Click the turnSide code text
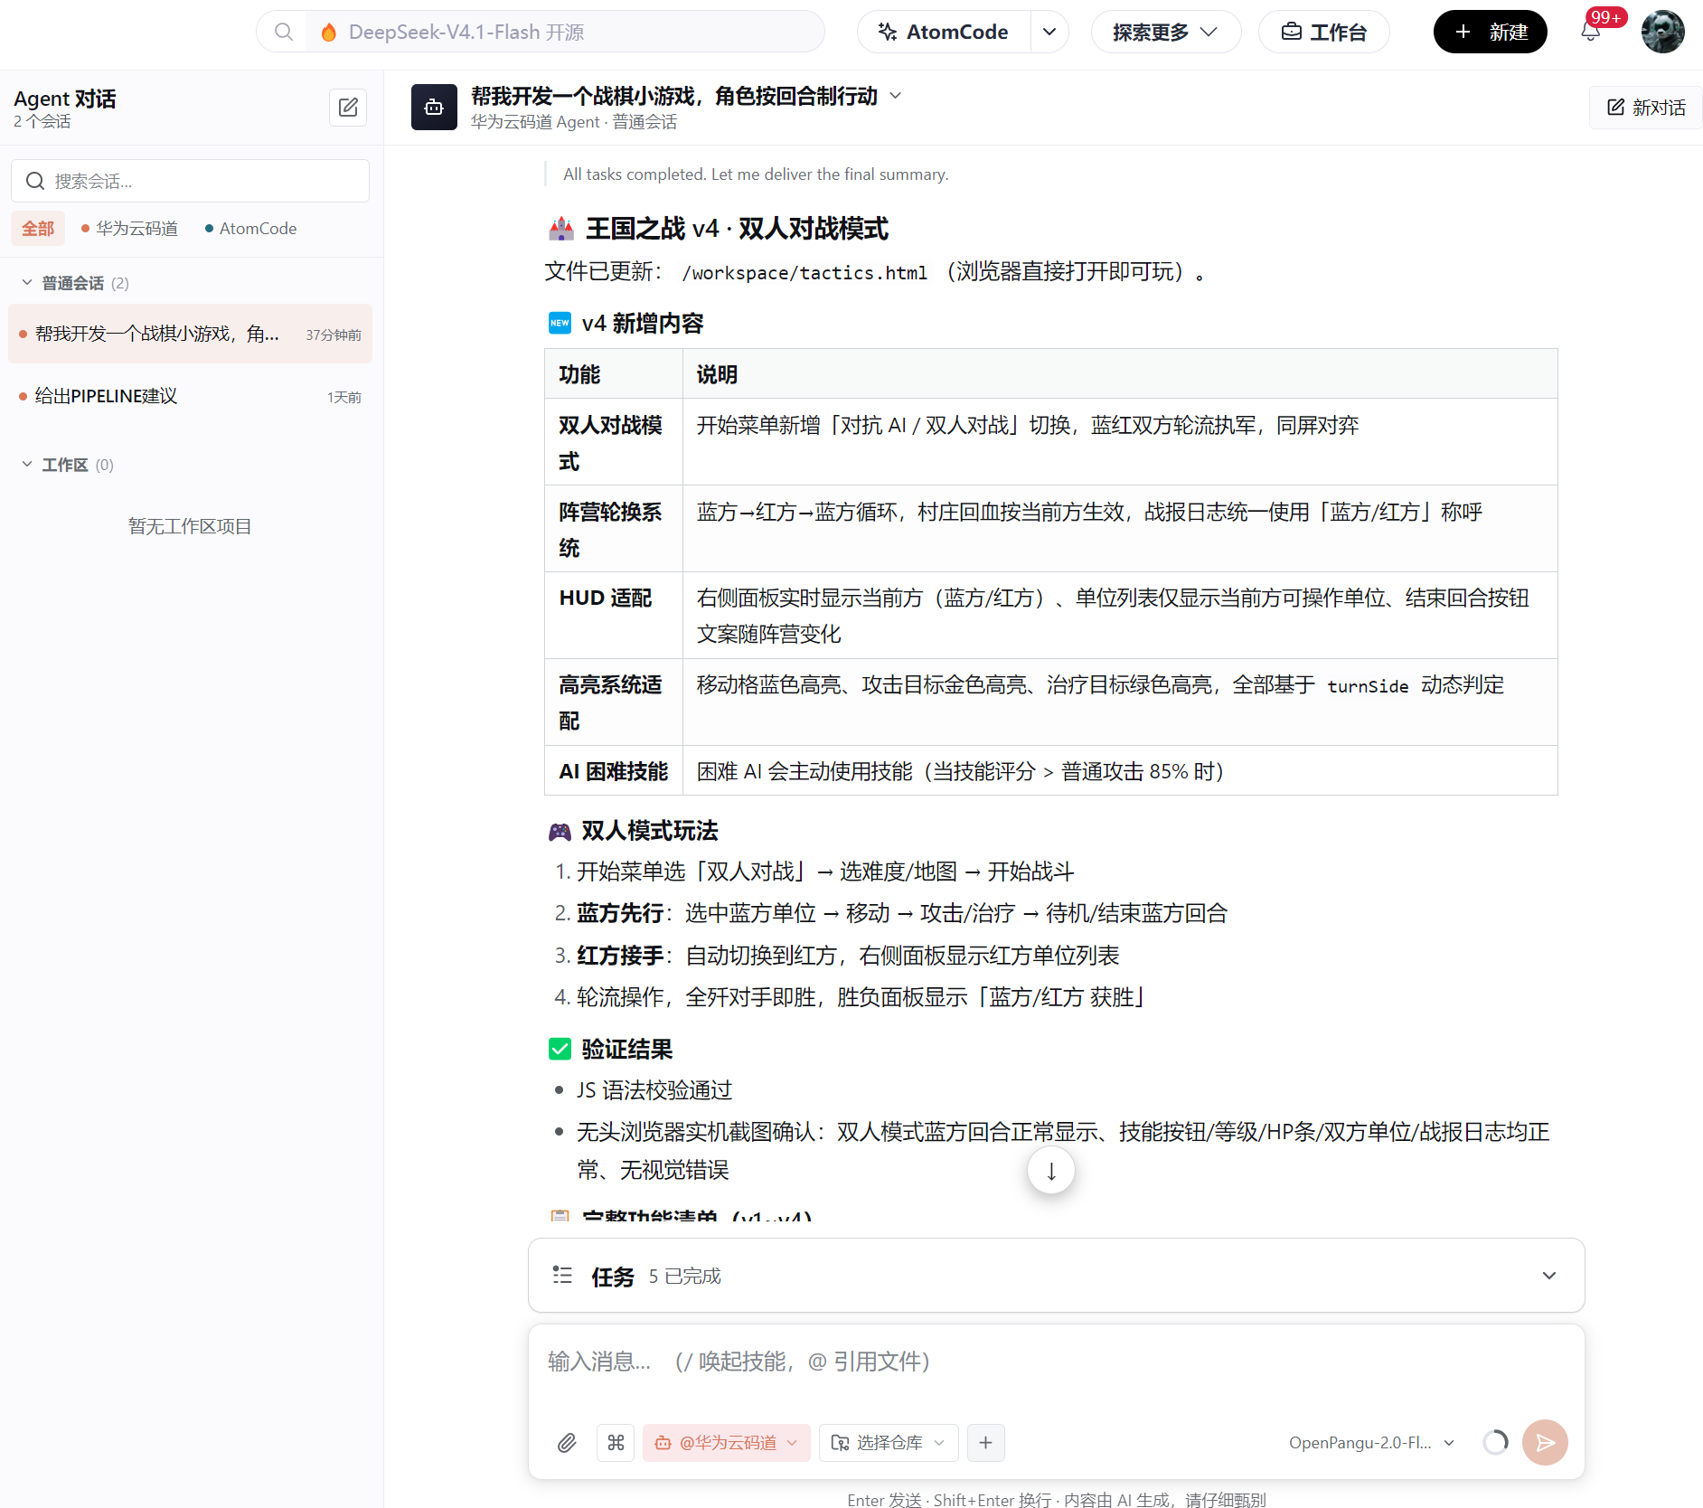This screenshot has width=1703, height=1508. (1367, 686)
